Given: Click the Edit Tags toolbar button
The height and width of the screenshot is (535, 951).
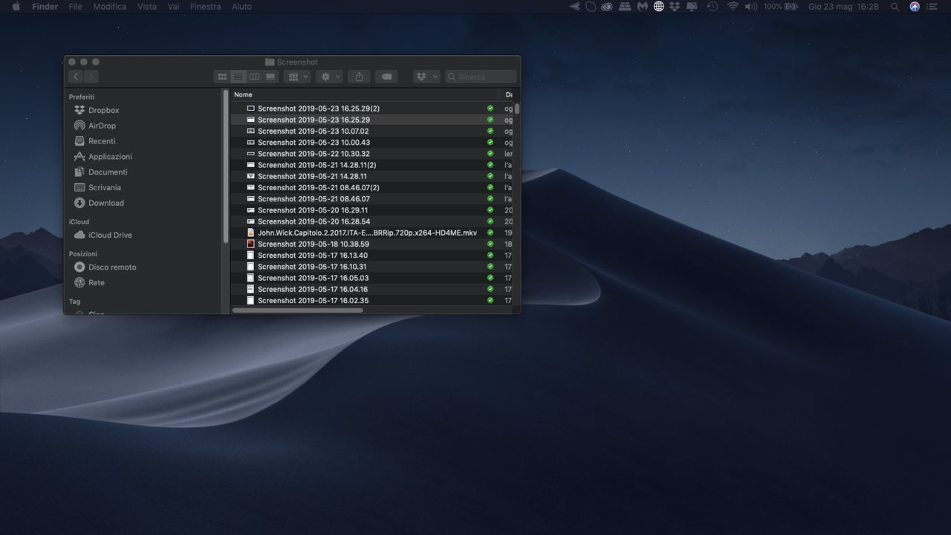Looking at the screenshot, I should (x=386, y=77).
